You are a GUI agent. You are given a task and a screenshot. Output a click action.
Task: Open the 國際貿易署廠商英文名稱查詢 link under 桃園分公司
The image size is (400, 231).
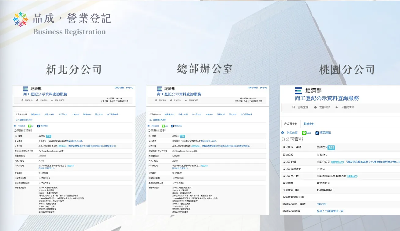372,162
